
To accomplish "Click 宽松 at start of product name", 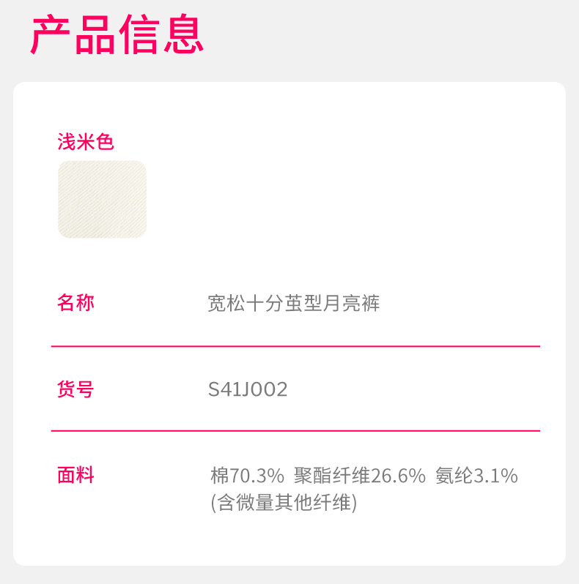I will pyautogui.click(x=225, y=304).
